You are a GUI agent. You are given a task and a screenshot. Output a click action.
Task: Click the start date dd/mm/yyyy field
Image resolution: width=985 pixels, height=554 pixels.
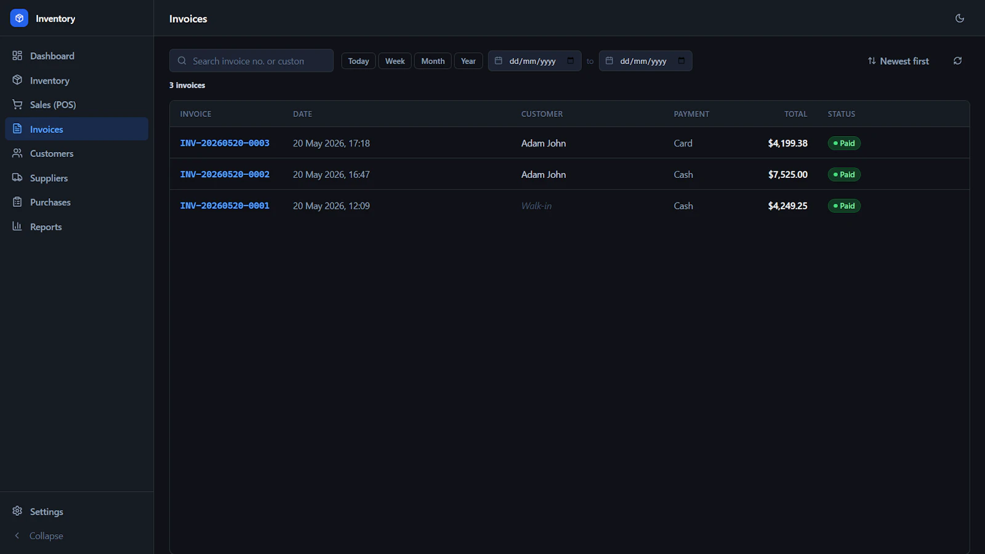point(534,61)
